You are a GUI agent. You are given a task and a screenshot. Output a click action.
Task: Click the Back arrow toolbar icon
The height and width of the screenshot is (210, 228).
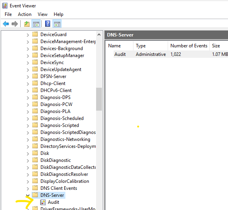click(x=6, y=24)
